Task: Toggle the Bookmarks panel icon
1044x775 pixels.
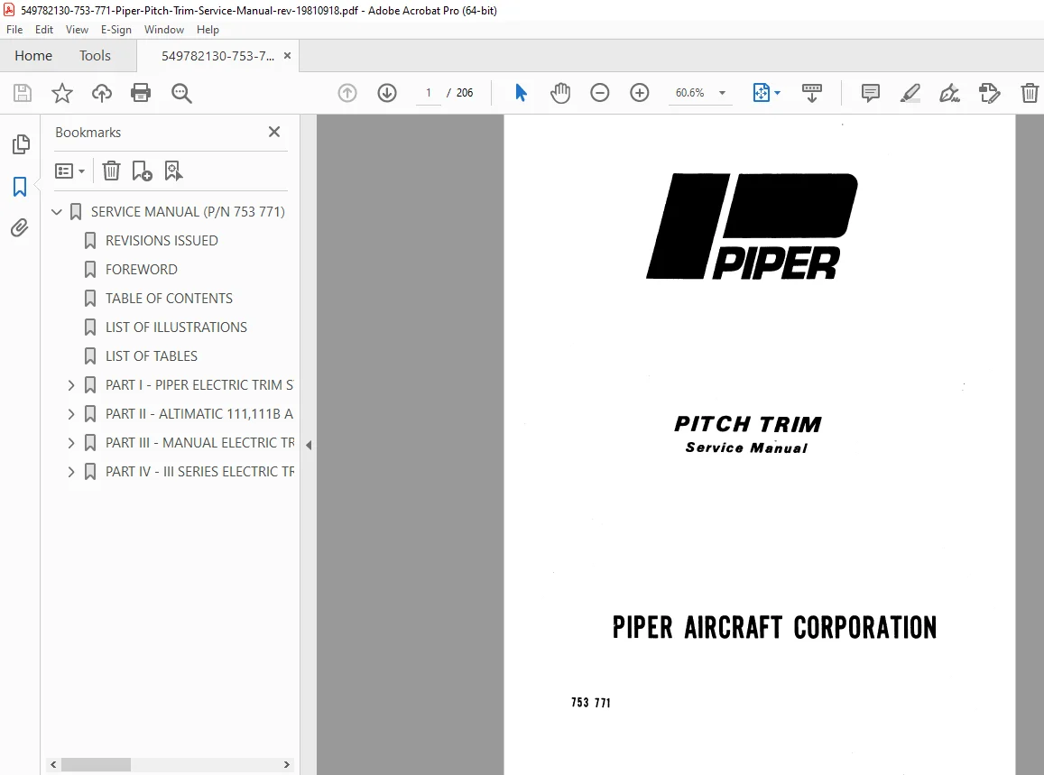Action: pos(20,187)
